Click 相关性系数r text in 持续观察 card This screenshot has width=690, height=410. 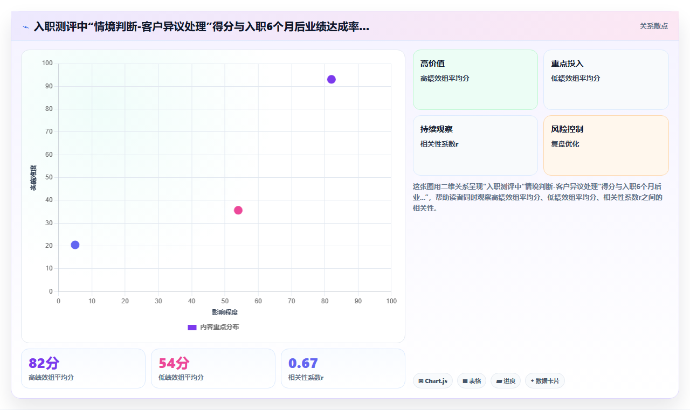(439, 144)
